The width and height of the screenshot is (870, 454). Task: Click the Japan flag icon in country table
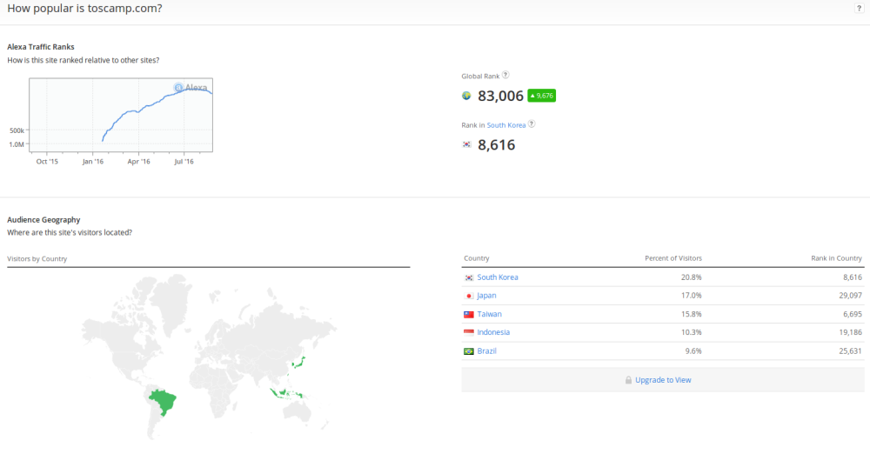click(x=469, y=296)
